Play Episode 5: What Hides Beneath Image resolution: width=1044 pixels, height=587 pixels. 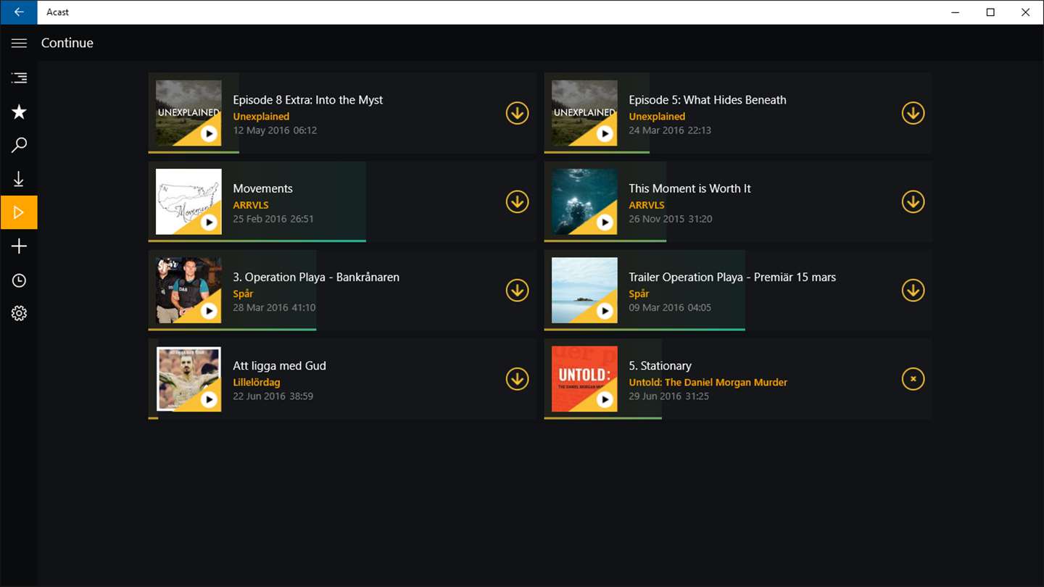pos(605,133)
